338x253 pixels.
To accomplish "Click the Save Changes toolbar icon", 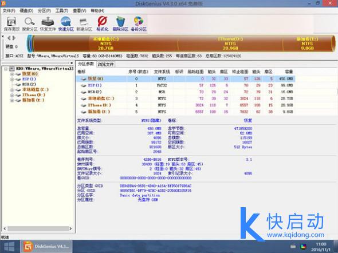I will pyautogui.click(x=11, y=24).
